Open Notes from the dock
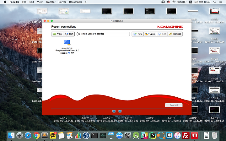The height and width of the screenshot is (141, 226). click(x=61, y=136)
